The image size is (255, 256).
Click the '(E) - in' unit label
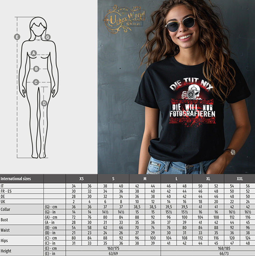click(x=50, y=254)
